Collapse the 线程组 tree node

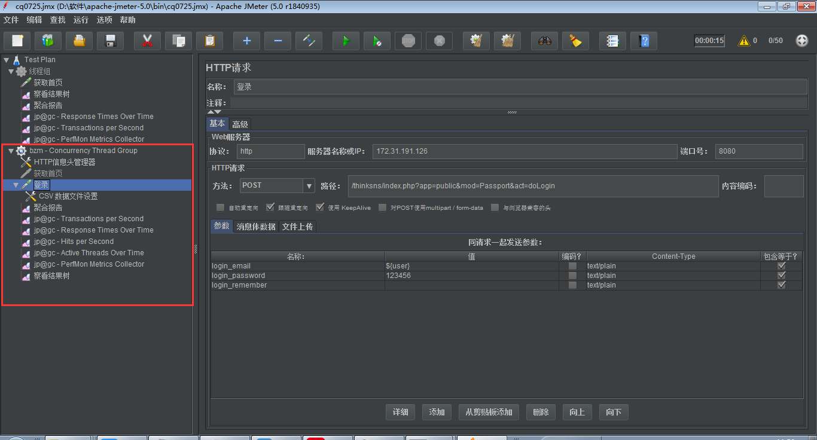click(x=11, y=71)
